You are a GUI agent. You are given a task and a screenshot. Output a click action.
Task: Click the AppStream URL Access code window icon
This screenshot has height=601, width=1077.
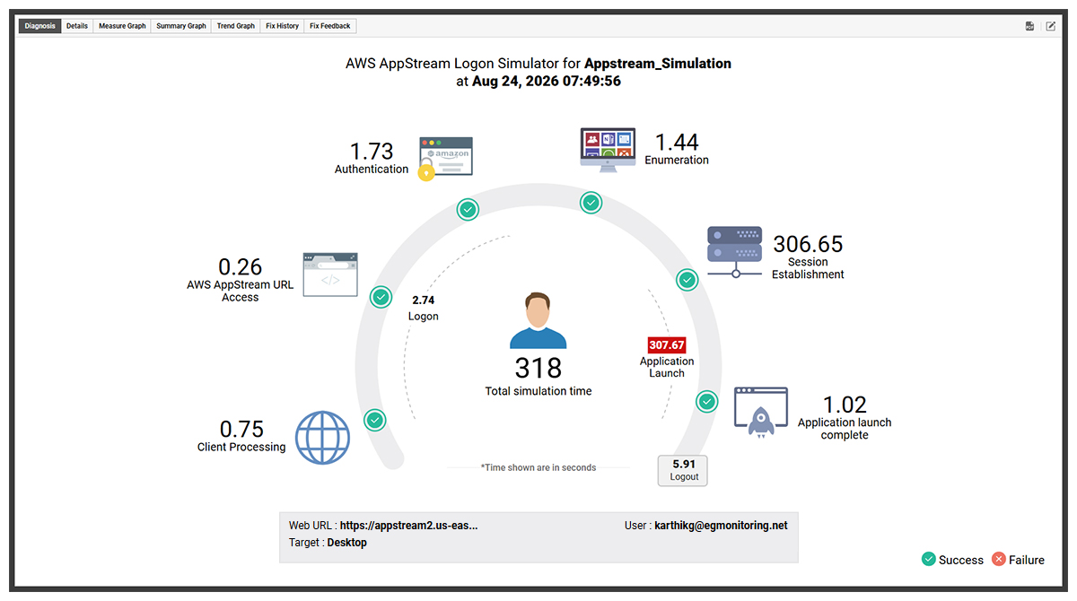click(x=330, y=274)
